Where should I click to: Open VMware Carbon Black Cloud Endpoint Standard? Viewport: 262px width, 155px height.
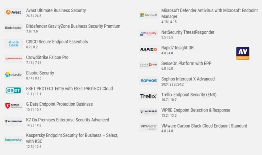point(204,126)
